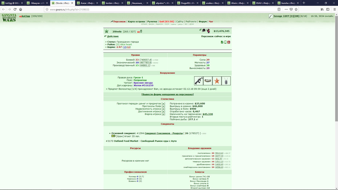The height and width of the screenshot is (190, 338).
Task: Open the Карта острова menu item
Action: click(136, 21)
